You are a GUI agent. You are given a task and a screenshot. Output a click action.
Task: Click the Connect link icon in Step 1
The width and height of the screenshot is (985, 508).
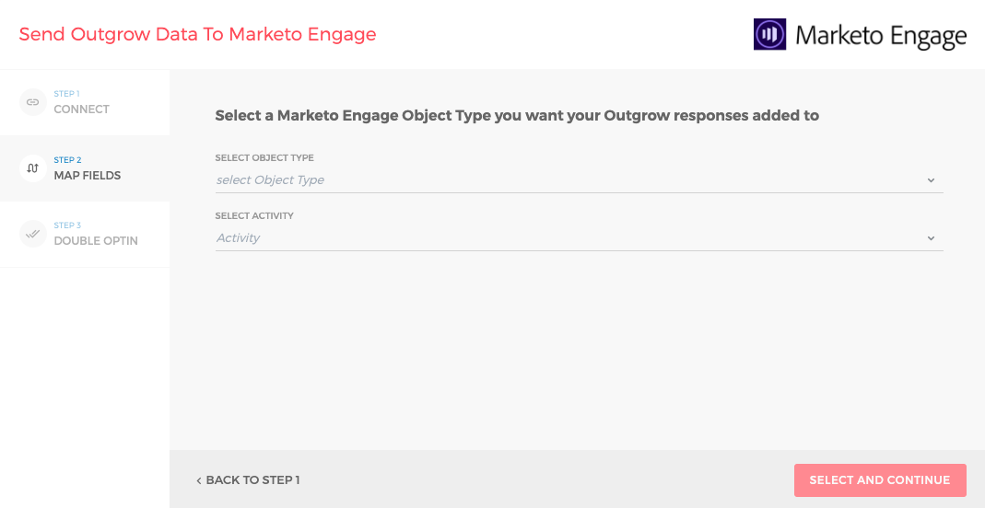(x=32, y=102)
